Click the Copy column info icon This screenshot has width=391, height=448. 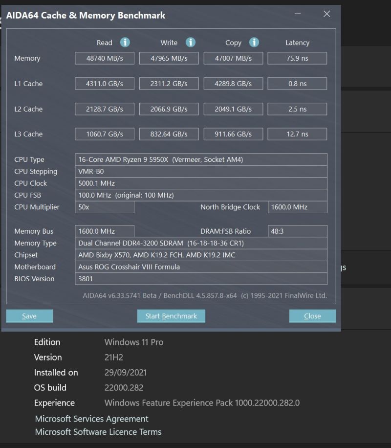pos(254,43)
